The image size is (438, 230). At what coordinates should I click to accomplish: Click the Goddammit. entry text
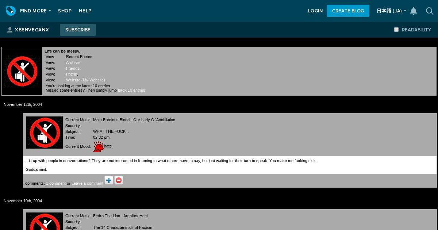point(36,169)
